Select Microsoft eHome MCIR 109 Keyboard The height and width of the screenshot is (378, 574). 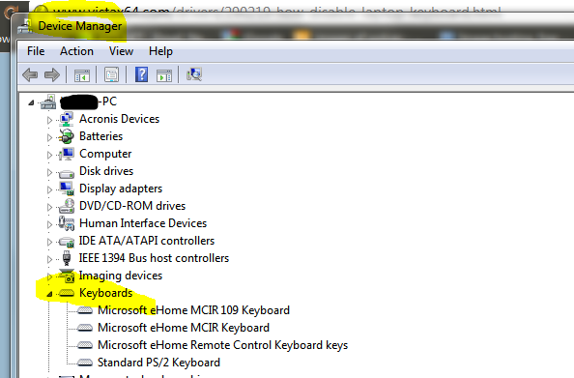[x=193, y=310]
